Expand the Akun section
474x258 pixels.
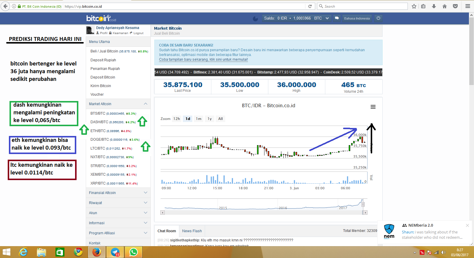(x=118, y=213)
